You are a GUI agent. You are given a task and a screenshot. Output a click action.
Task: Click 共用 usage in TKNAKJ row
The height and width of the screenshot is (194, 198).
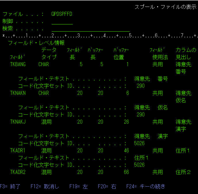(157, 122)
